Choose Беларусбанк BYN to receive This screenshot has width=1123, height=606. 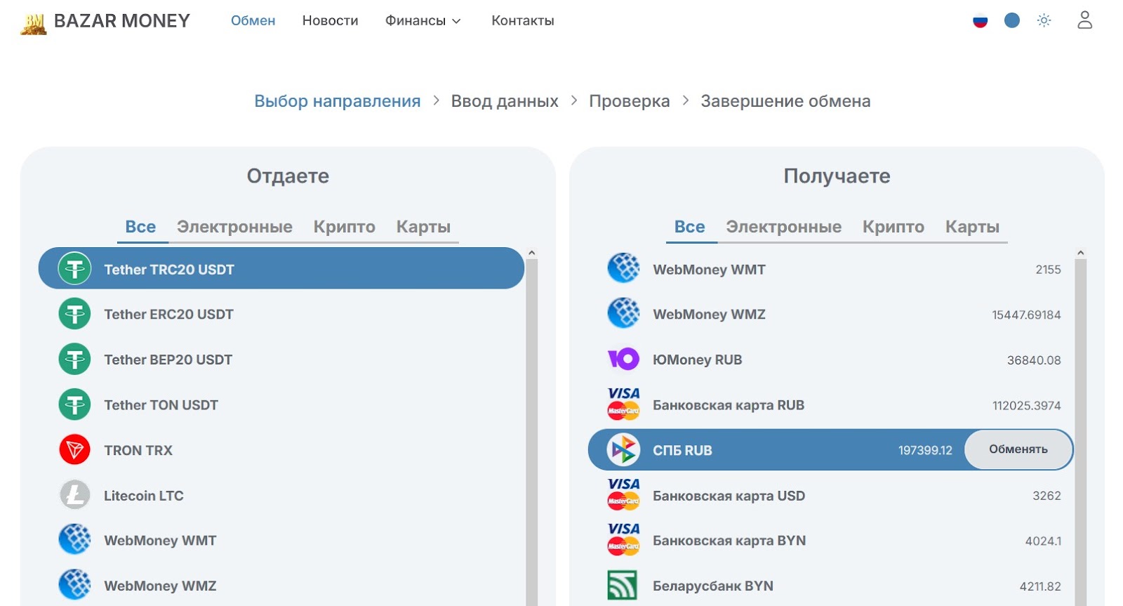830,586
